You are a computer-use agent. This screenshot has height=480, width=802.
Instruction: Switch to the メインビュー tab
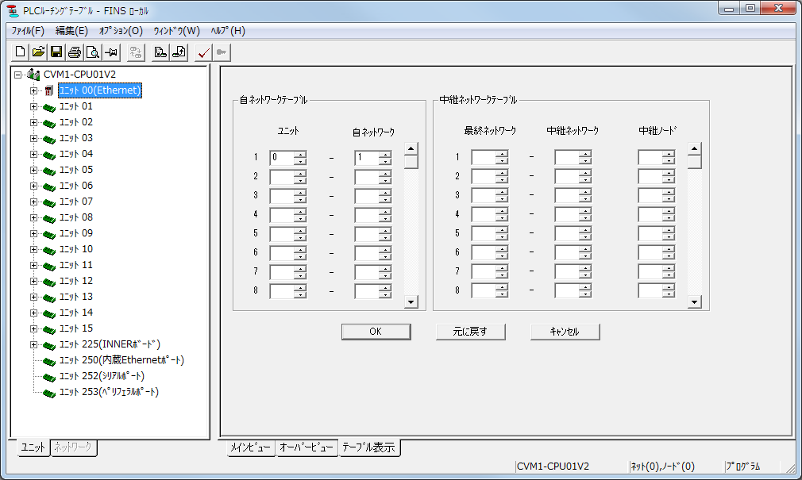click(251, 447)
